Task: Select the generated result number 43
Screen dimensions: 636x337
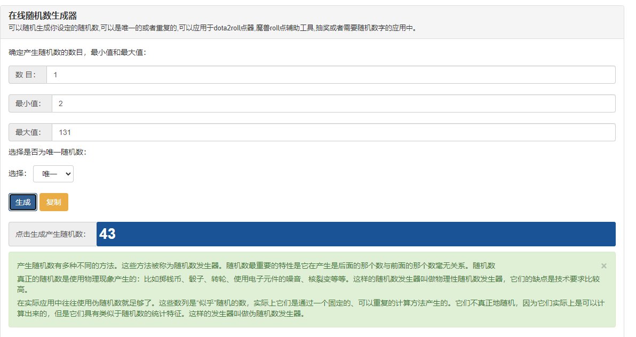Action: coord(107,234)
